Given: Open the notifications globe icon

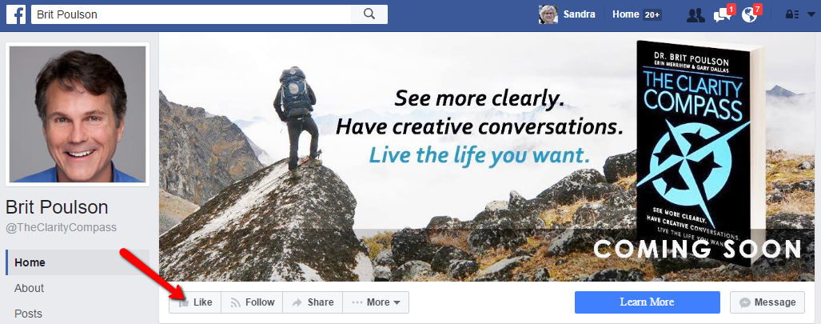Looking at the screenshot, I should tap(750, 14).
